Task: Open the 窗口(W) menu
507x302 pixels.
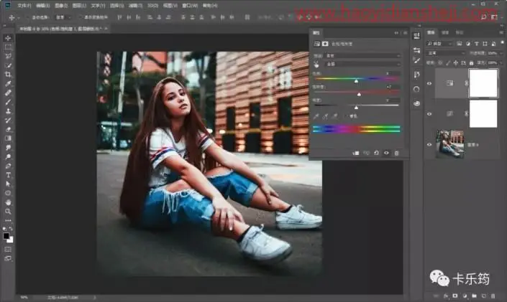Action: pyautogui.click(x=190, y=6)
